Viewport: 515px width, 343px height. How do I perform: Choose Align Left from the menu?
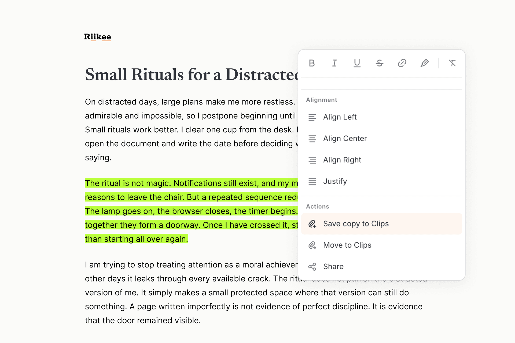382,117
